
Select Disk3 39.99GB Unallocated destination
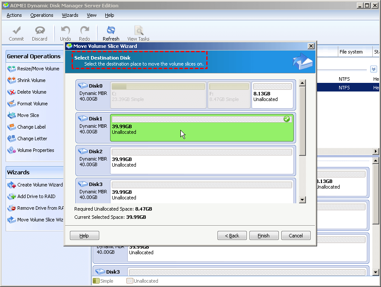tap(202, 191)
